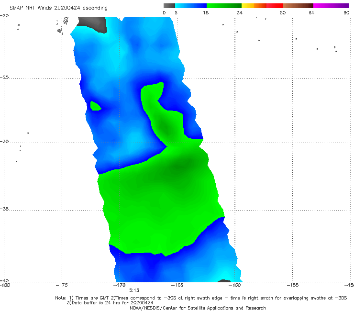Click the small isolated green patch in the swath
The image size is (354, 311).
click(95, 106)
